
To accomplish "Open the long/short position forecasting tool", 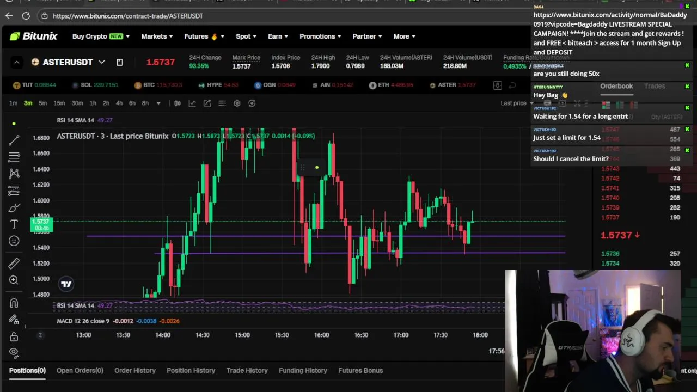I will pyautogui.click(x=14, y=191).
